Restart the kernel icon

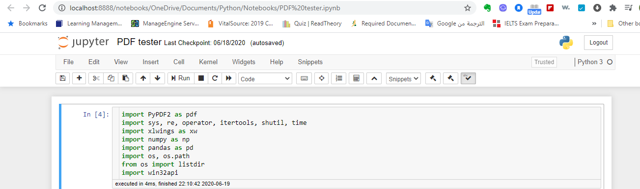[x=215, y=78]
